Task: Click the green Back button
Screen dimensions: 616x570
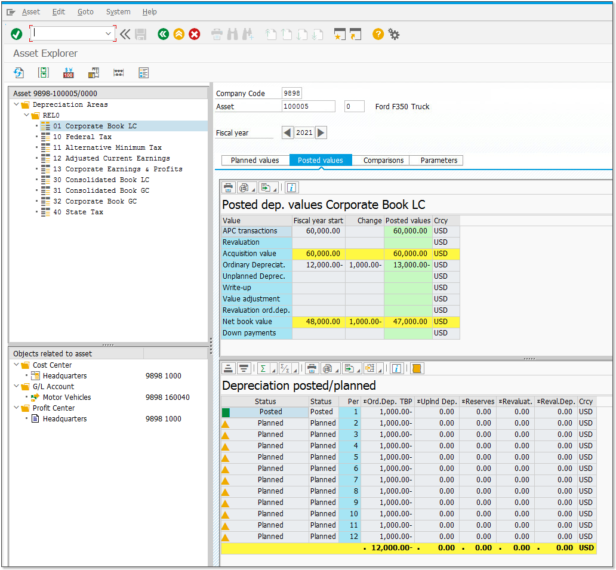Action: 164,34
